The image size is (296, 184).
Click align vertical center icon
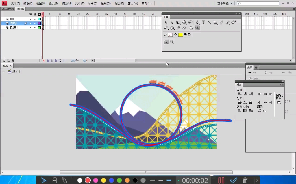pyautogui.click(x=265, y=94)
